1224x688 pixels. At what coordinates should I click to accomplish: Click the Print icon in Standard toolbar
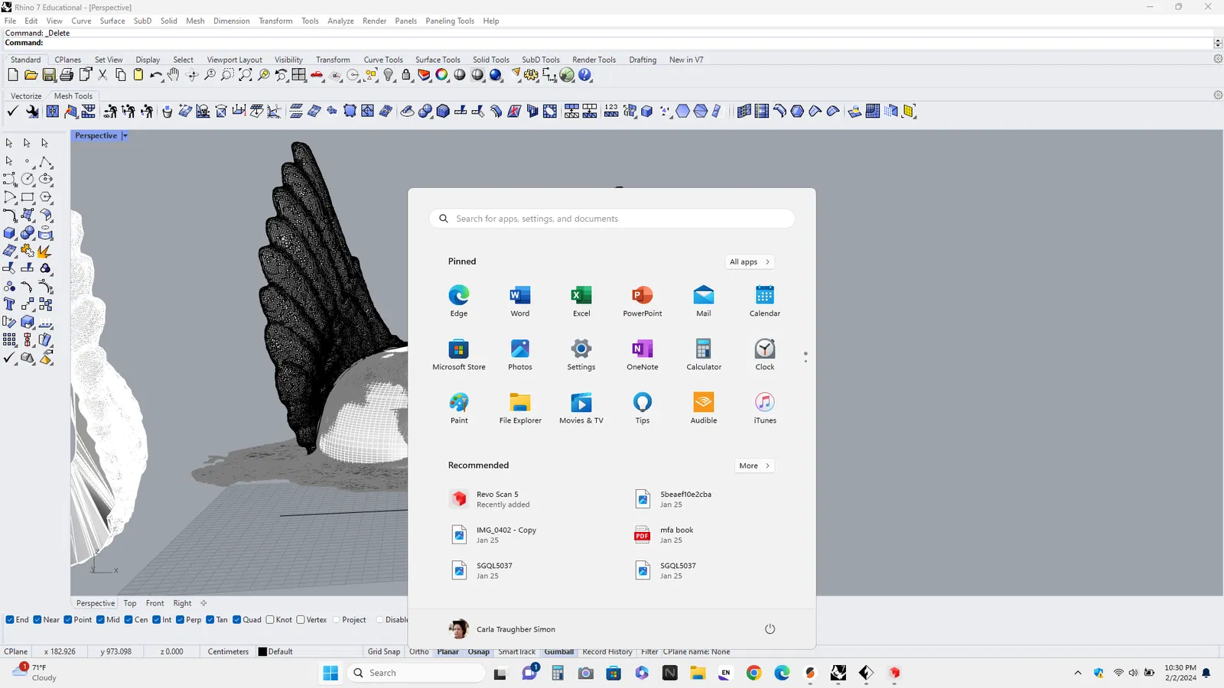(67, 75)
